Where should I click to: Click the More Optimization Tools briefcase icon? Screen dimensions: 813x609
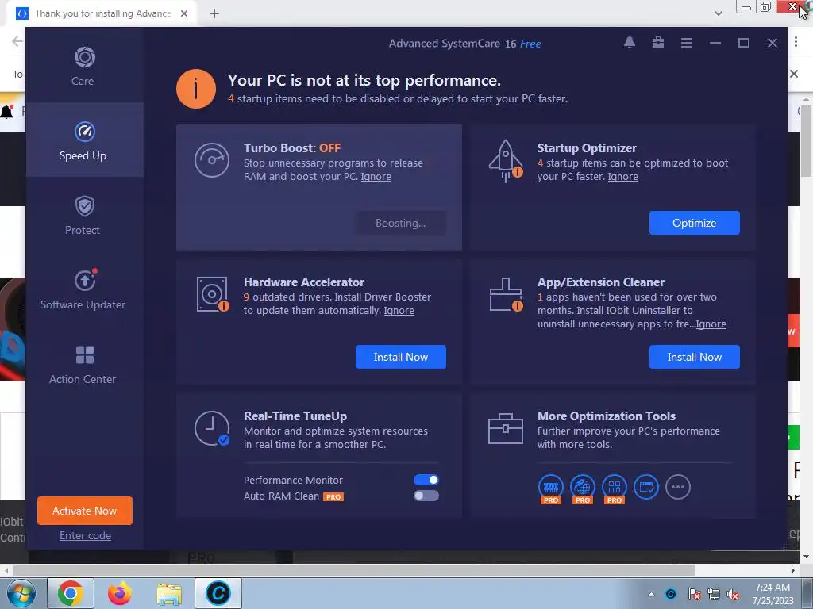click(x=506, y=428)
